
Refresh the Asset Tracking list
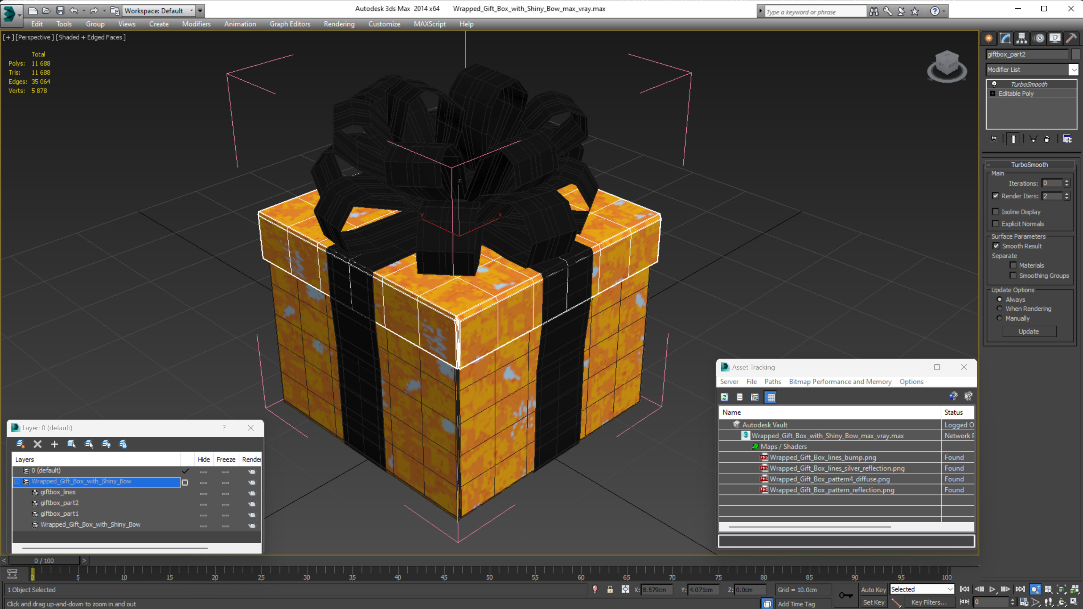[x=724, y=397]
